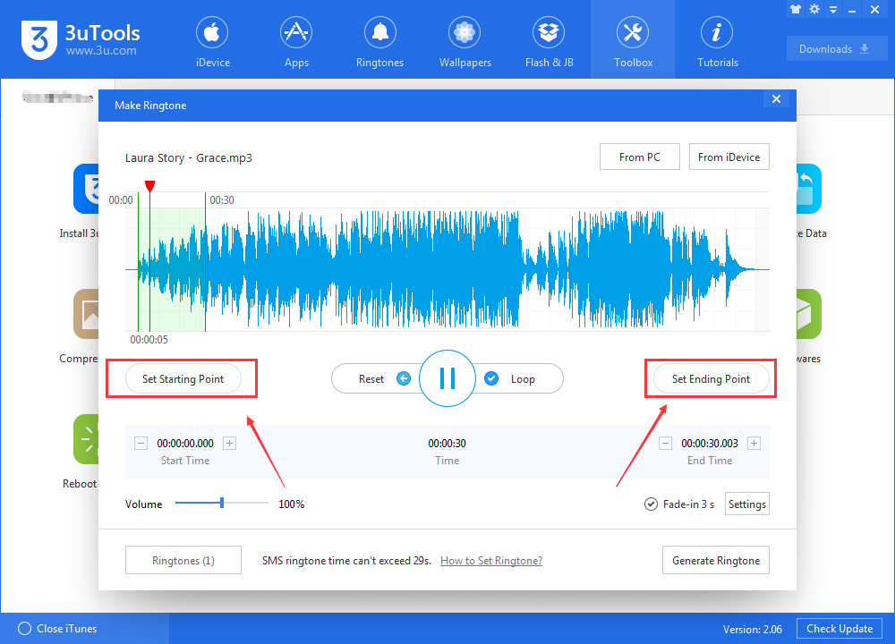This screenshot has height=644, width=895.
Task: Click the Reboot icon behind the dialog
Action: 86,439
